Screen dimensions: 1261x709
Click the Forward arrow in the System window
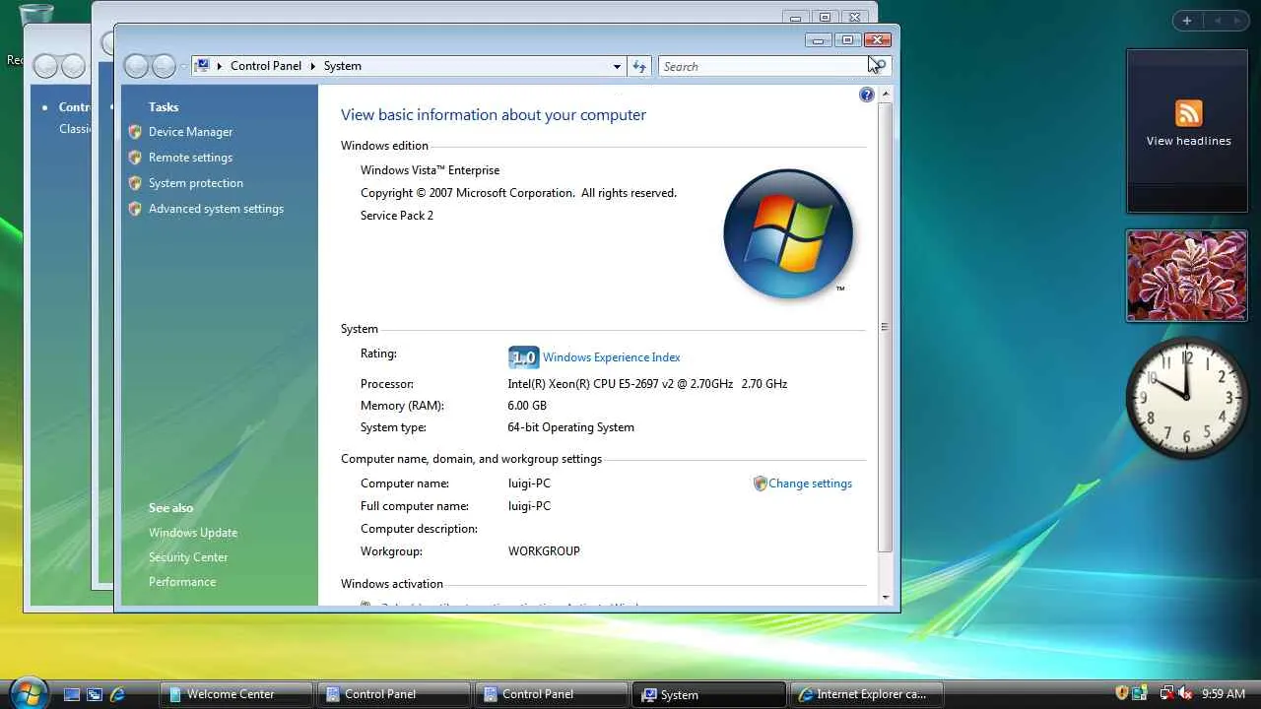[x=164, y=66]
